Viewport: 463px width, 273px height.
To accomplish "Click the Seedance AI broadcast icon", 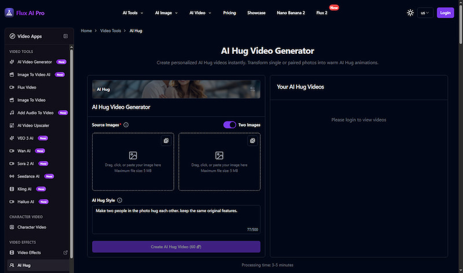I will 12,176.
